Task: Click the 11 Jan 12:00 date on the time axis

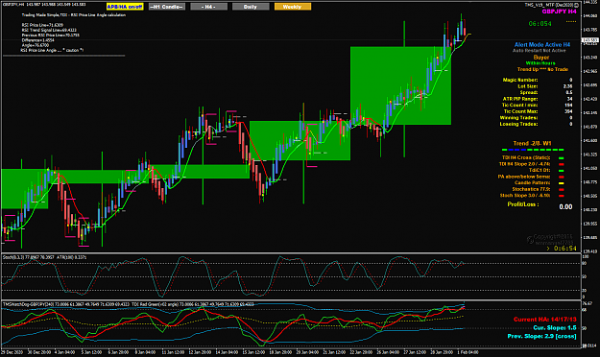Action: (173, 352)
